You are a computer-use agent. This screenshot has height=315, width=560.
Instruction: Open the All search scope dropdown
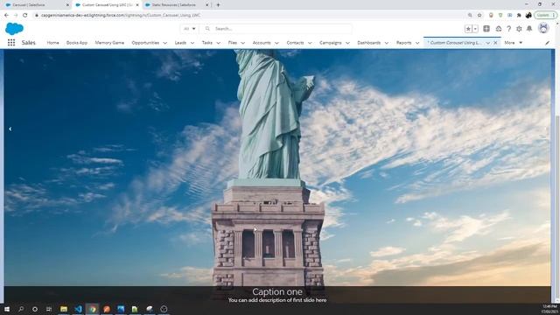[x=189, y=29]
